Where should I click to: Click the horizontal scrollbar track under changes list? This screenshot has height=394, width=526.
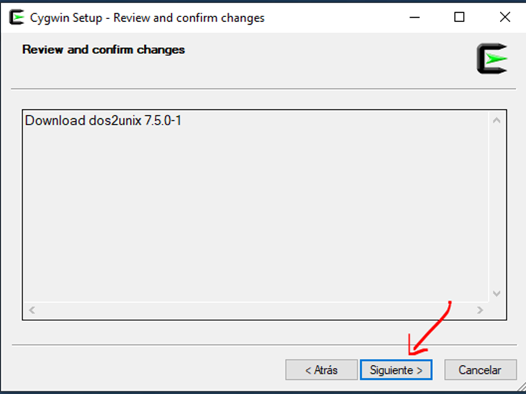pyautogui.click(x=254, y=310)
